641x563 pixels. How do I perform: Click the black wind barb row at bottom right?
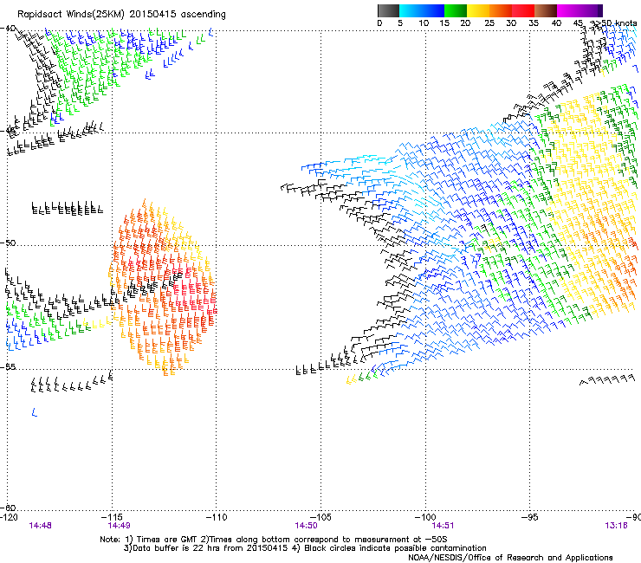tap(607, 380)
